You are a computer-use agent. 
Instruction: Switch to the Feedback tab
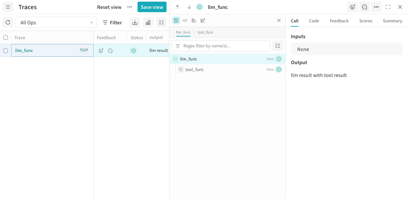(339, 21)
